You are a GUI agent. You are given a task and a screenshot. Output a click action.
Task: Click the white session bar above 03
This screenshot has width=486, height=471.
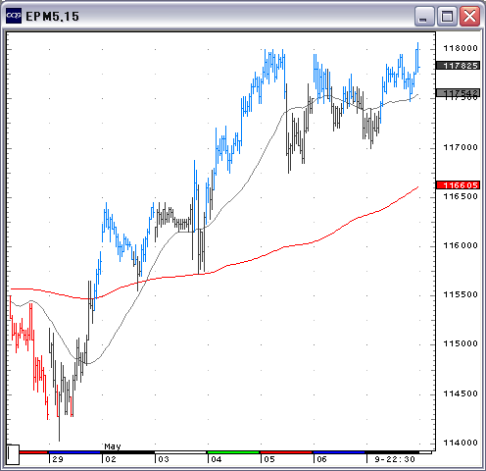point(180,452)
